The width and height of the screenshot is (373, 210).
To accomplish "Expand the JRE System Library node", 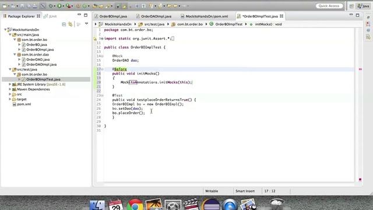I will click(10, 84).
